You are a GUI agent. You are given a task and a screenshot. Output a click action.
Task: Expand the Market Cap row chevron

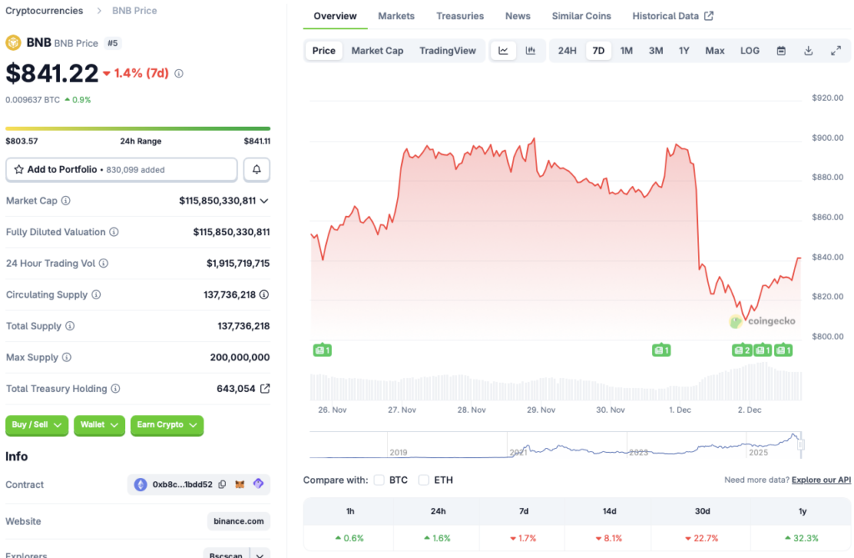pyautogui.click(x=264, y=200)
